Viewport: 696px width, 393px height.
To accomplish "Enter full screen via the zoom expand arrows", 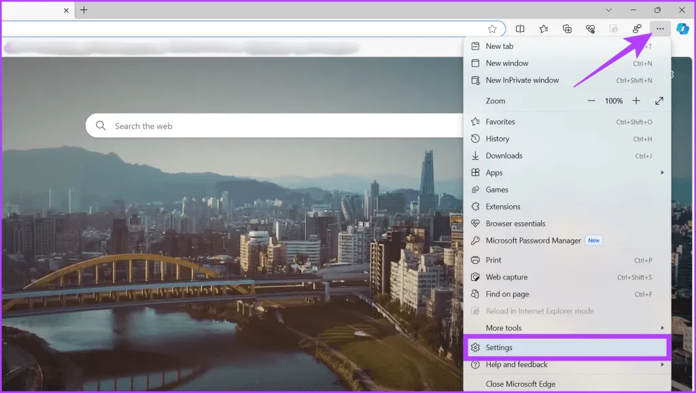I will point(659,101).
